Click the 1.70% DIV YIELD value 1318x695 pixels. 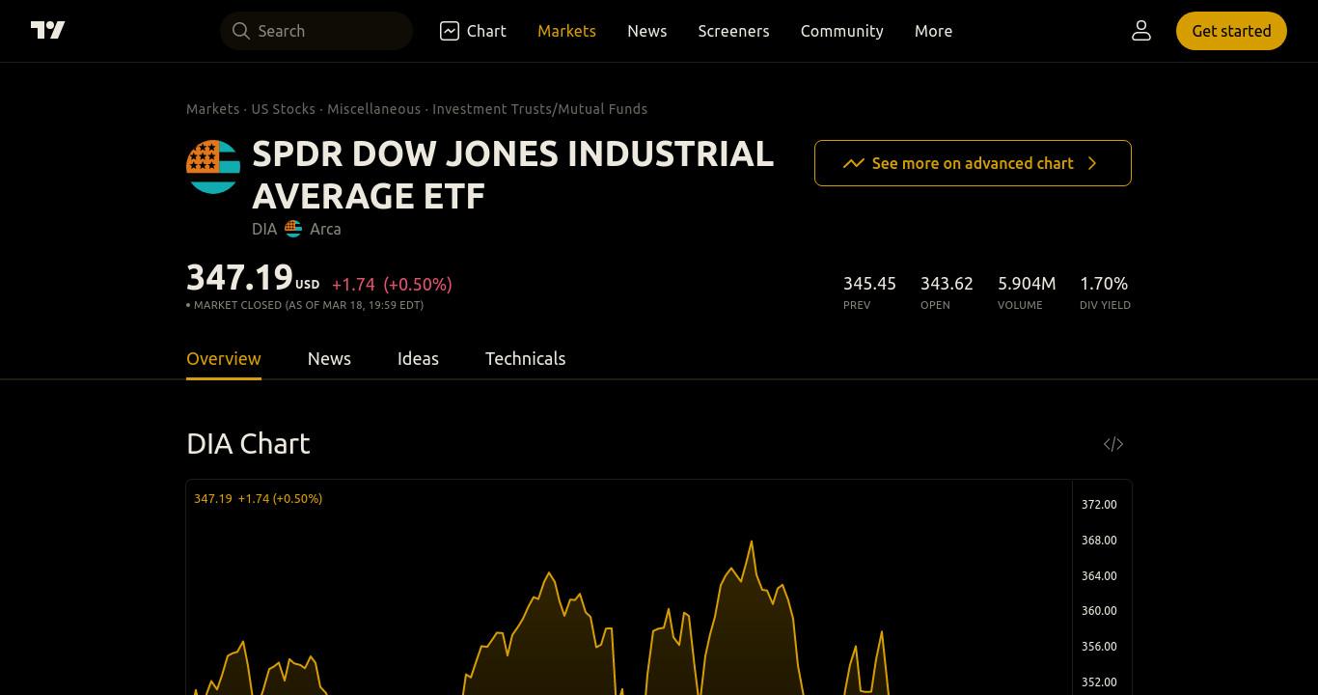click(1104, 283)
